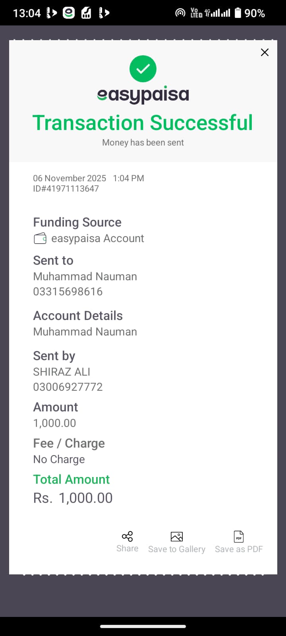Tap the hotspot icon in status bar
Viewport: 286px width, 636px height.
coord(180,13)
